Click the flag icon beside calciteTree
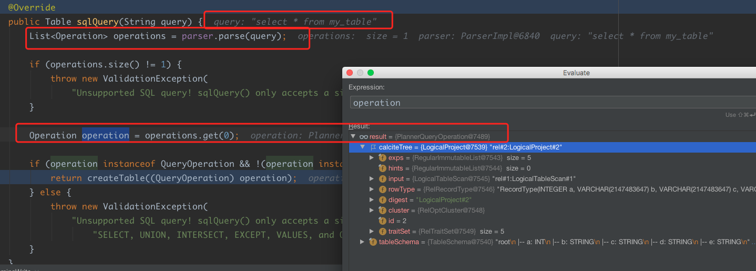Viewport: 756px width, 271px height. point(373,147)
